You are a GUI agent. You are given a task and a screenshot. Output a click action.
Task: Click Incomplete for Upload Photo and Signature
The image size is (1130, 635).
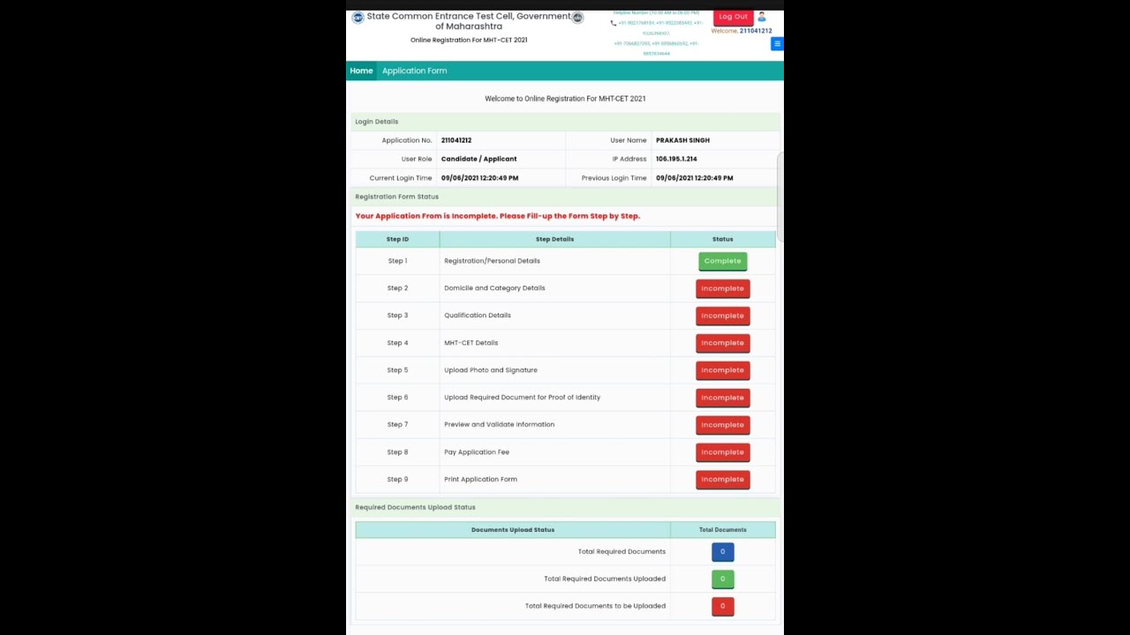(723, 370)
